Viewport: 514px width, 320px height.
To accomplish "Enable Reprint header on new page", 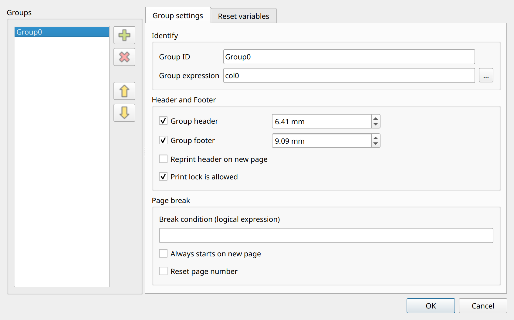I will click(x=163, y=159).
